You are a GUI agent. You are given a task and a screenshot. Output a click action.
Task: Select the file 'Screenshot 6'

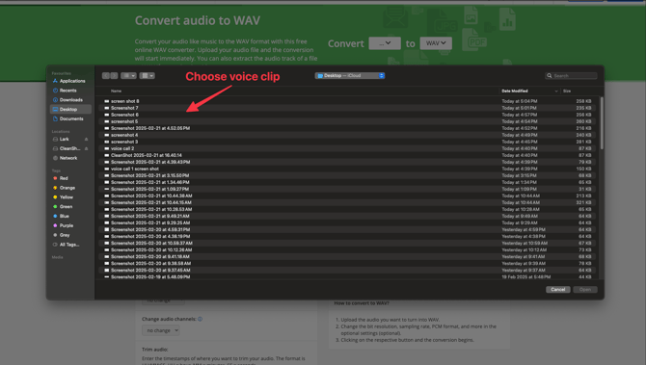click(x=347, y=115)
